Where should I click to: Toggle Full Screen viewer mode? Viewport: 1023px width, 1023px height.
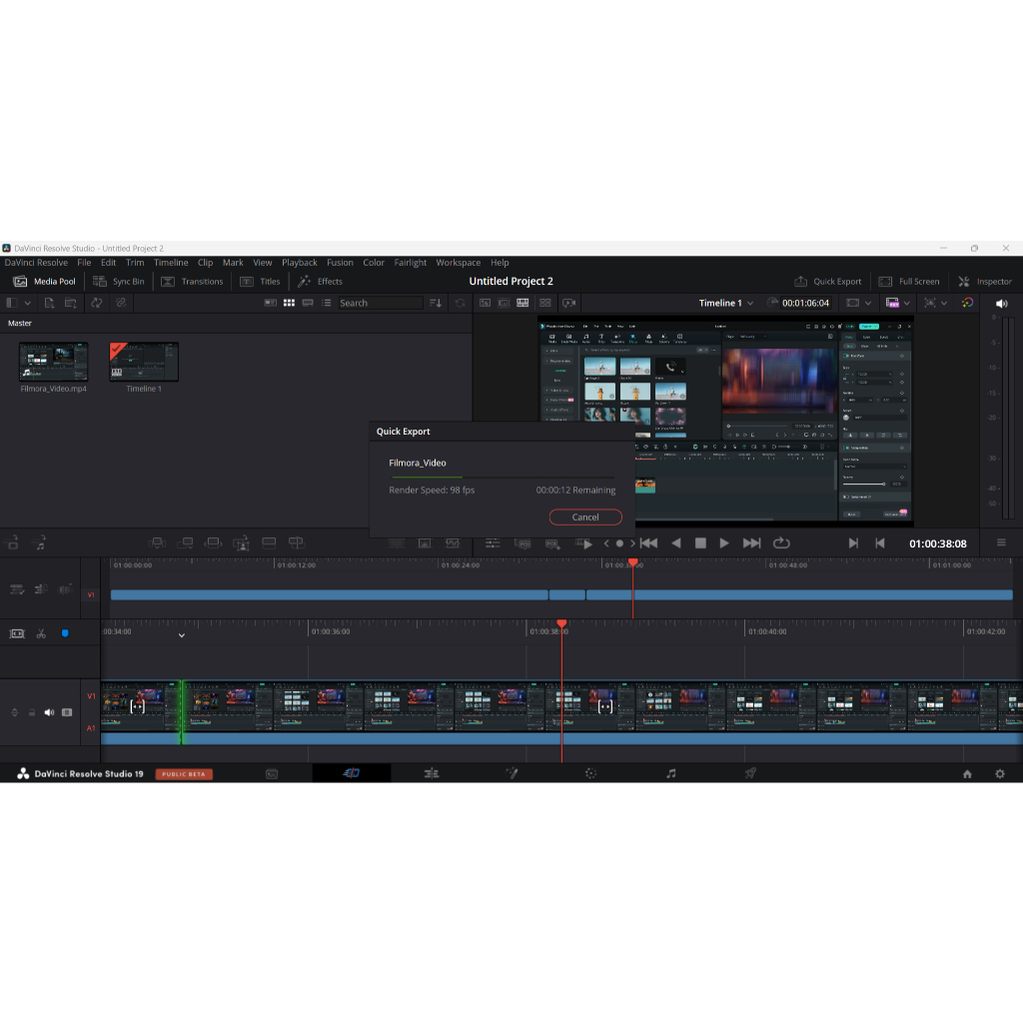(908, 281)
